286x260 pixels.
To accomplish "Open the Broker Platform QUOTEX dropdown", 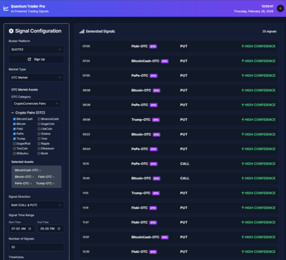I will 36,49.
